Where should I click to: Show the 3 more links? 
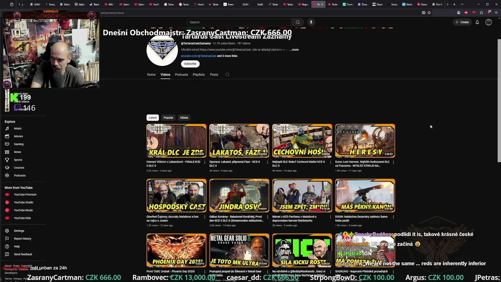click(x=227, y=56)
